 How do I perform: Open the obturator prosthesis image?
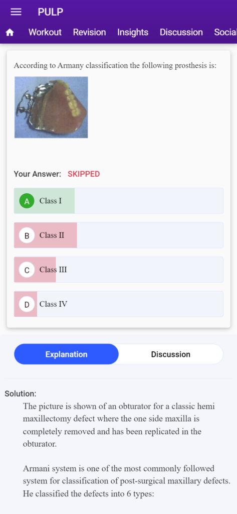51,107
